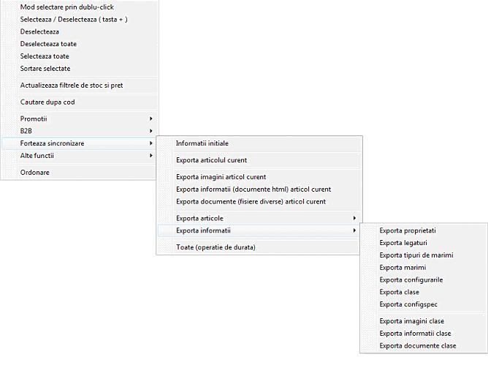Open 'Alte functii' submenu
Viewport: 488px width, 368px height.
(x=37, y=156)
